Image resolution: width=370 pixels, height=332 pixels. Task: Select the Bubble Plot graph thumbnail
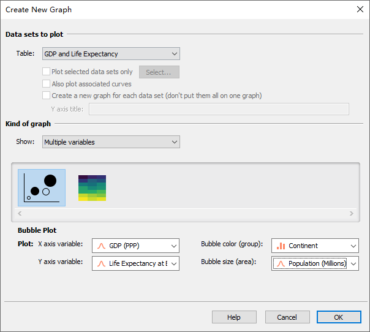[x=42, y=187]
